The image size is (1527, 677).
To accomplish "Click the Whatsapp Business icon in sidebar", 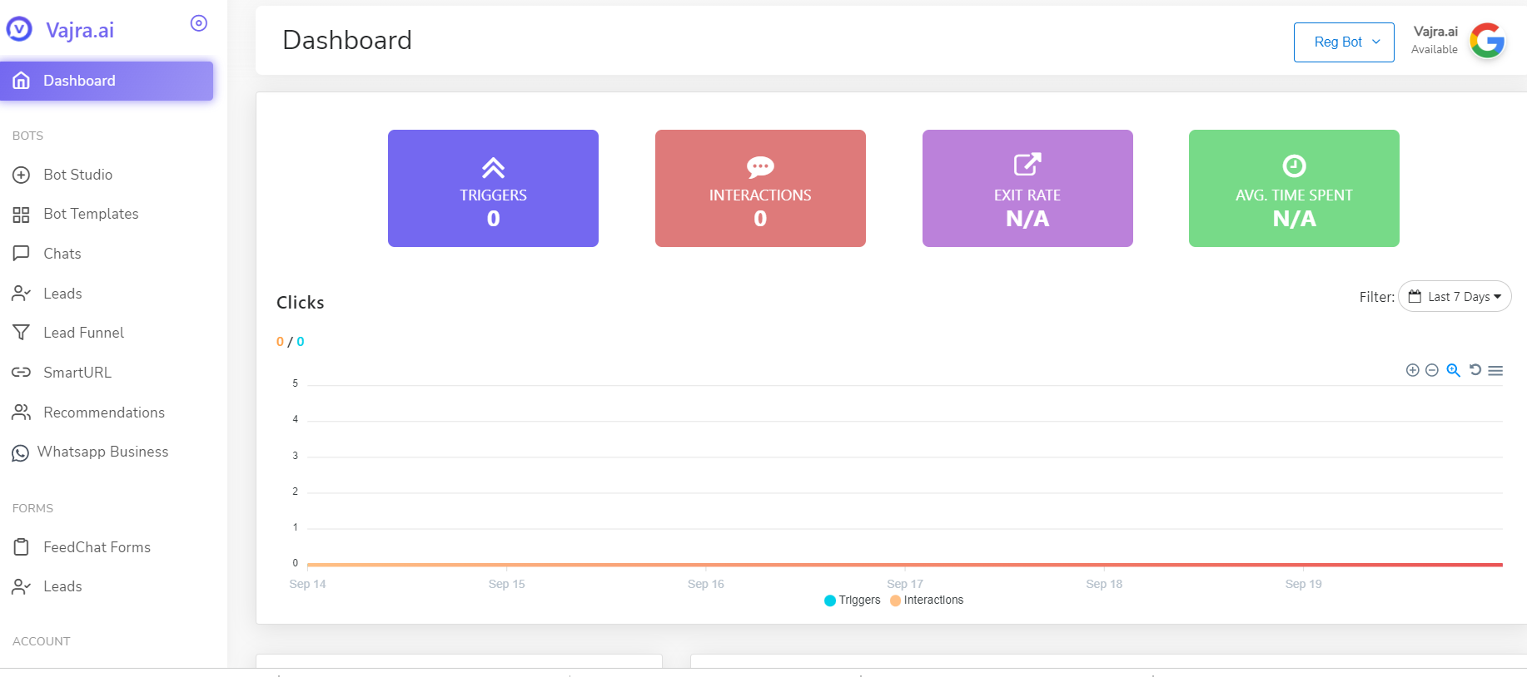I will (21, 453).
